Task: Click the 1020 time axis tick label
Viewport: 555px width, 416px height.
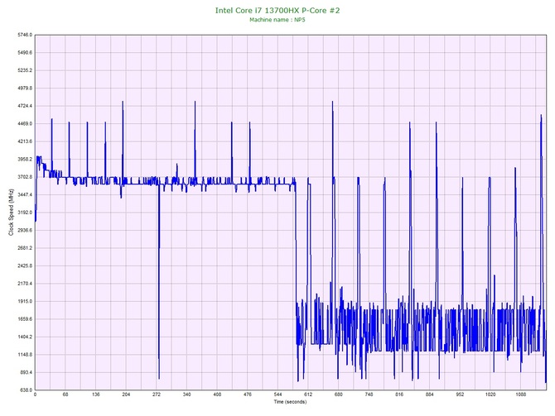Action: pos(490,394)
